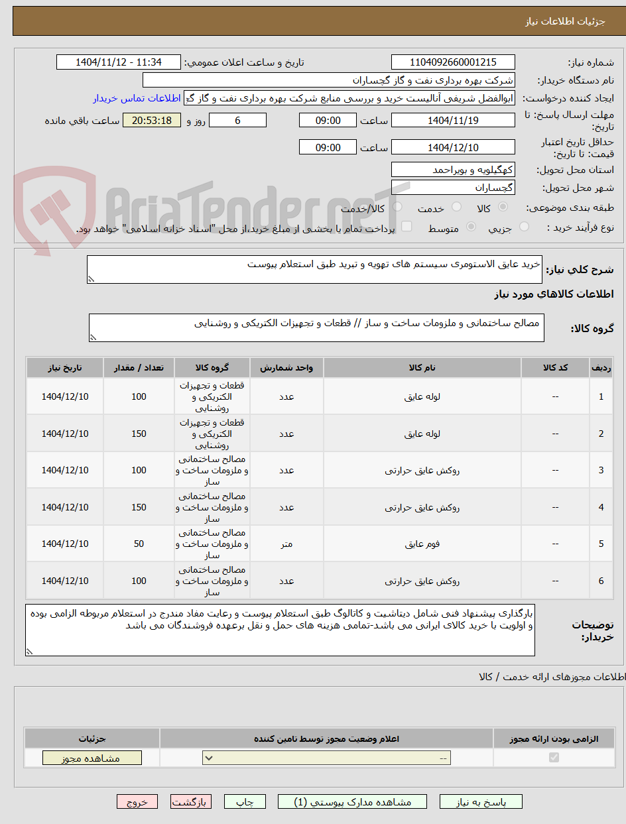
Task: Click the خروج exit button
Action: coord(137,802)
